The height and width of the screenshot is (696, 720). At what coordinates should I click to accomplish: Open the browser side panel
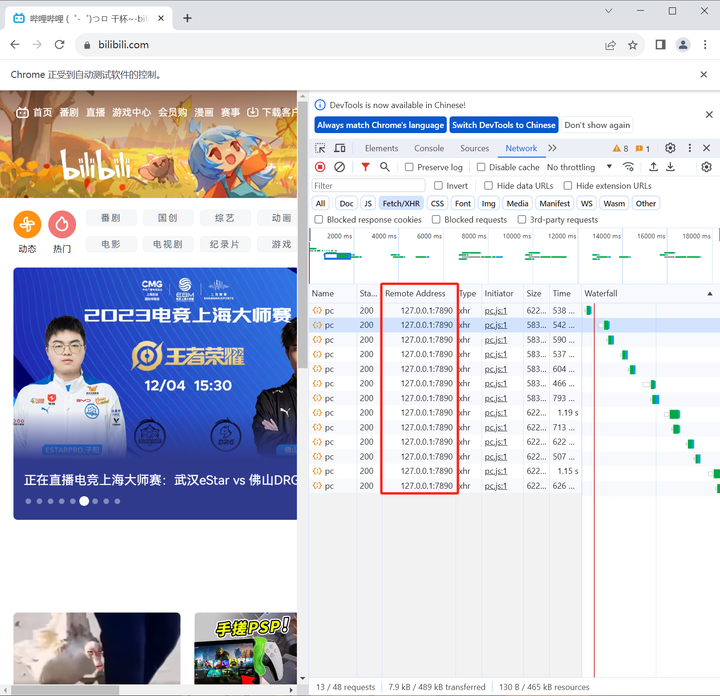pos(661,45)
